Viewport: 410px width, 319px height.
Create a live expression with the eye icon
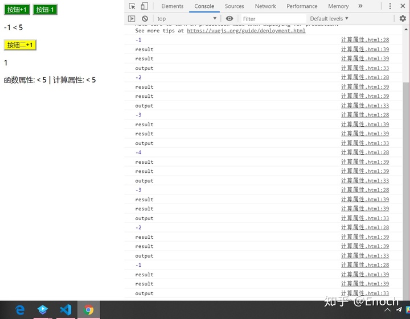[229, 19]
